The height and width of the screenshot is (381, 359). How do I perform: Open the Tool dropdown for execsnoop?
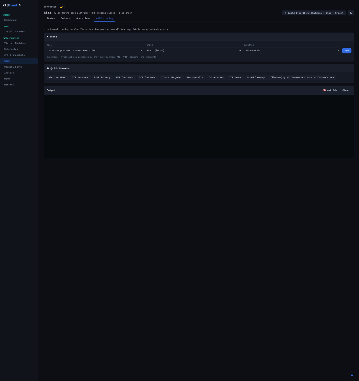pos(95,51)
